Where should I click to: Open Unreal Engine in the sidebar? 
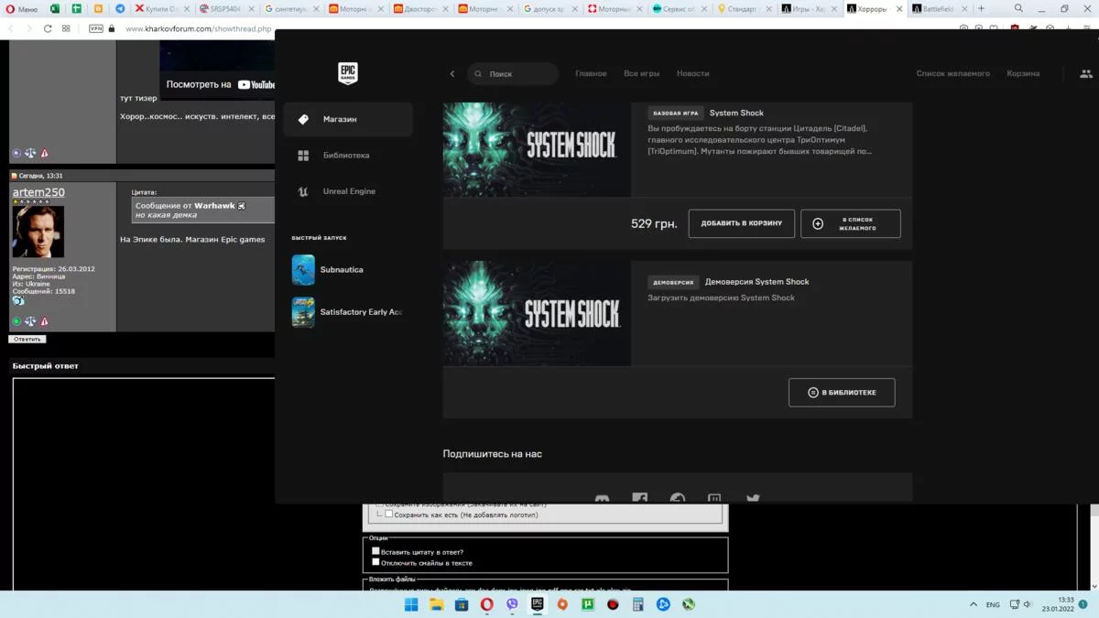click(x=348, y=192)
